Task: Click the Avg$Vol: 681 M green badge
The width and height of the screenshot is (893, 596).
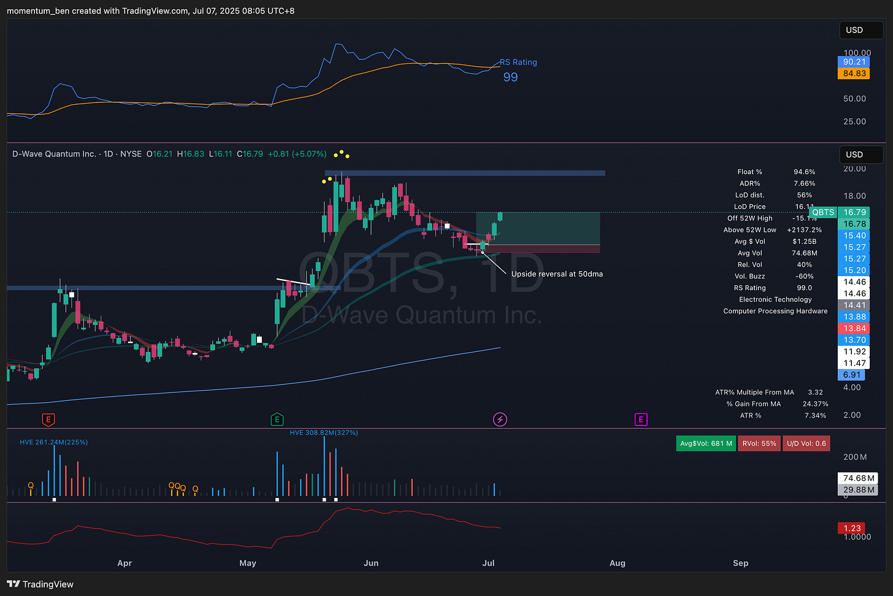Action: [x=706, y=443]
